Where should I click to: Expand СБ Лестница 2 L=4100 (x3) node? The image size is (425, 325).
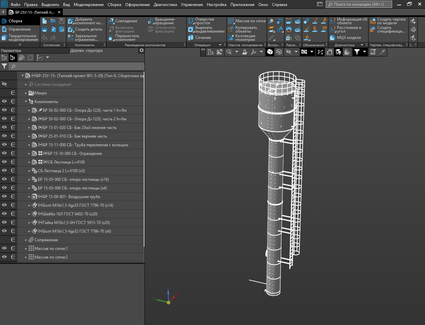pyautogui.click(x=29, y=171)
